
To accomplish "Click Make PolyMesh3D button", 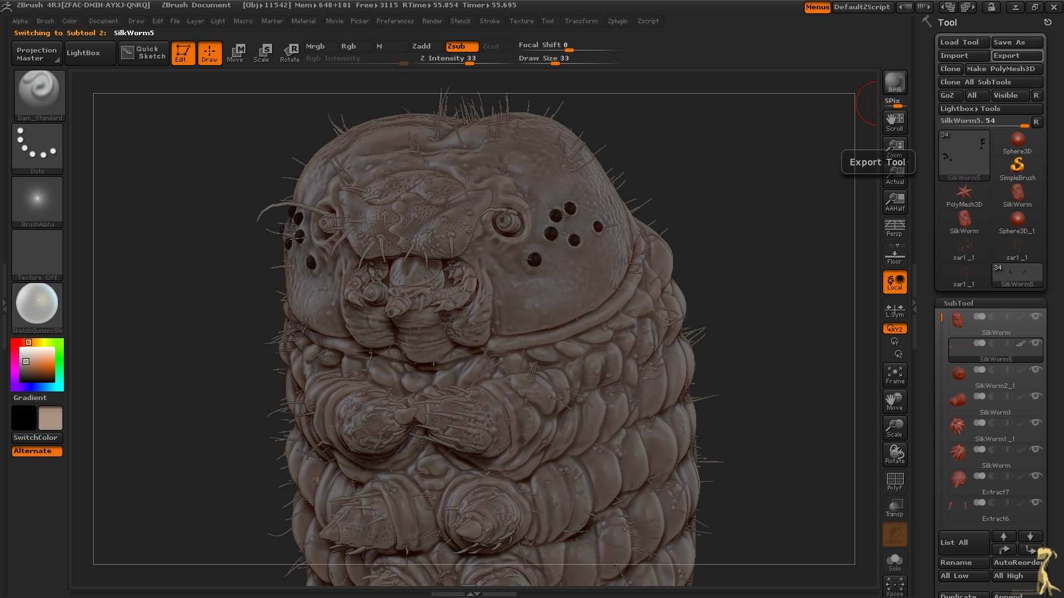I will point(1003,69).
